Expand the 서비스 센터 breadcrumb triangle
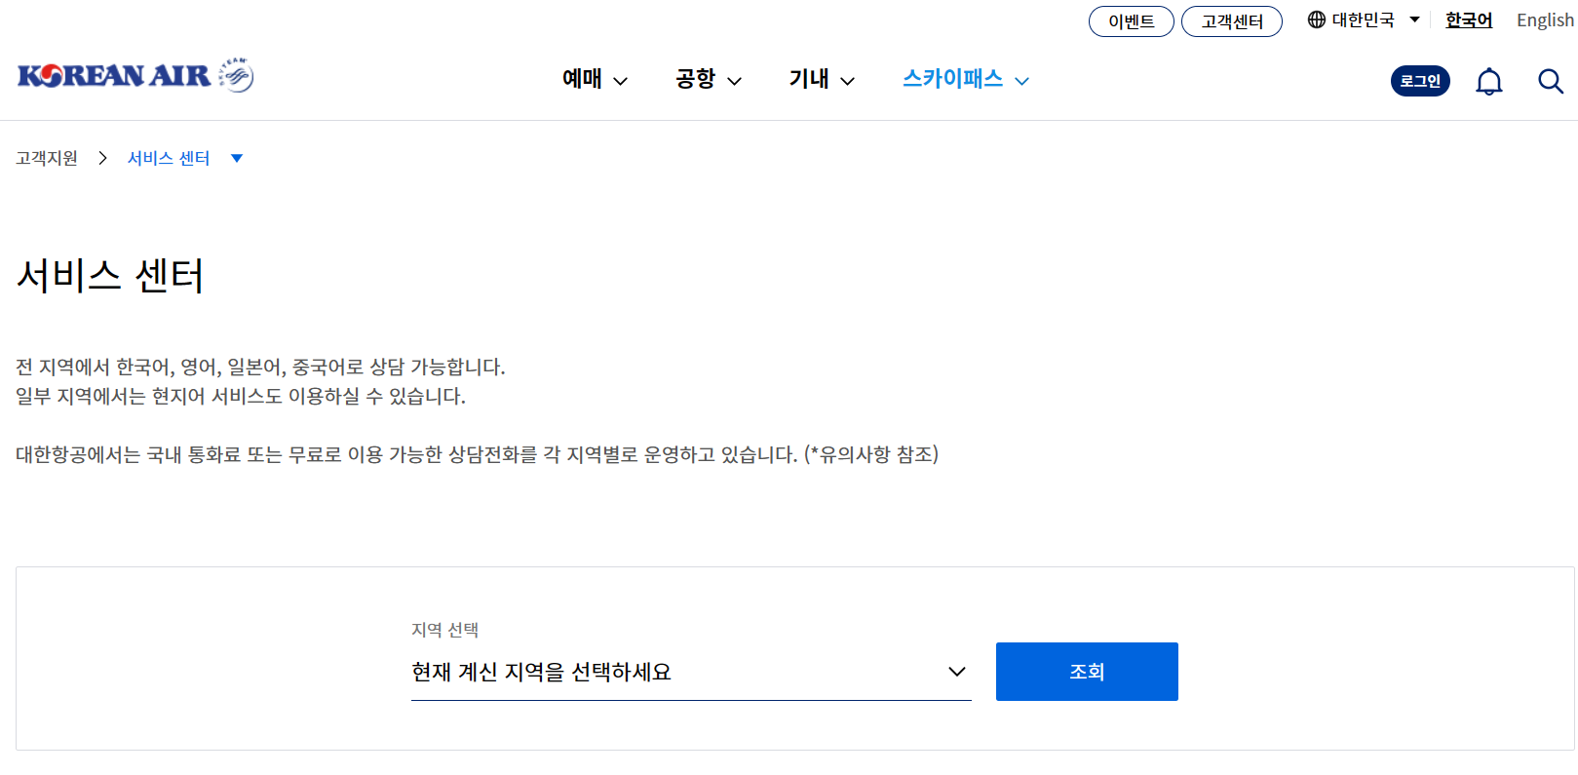This screenshot has height=775, width=1578. pyautogui.click(x=237, y=157)
